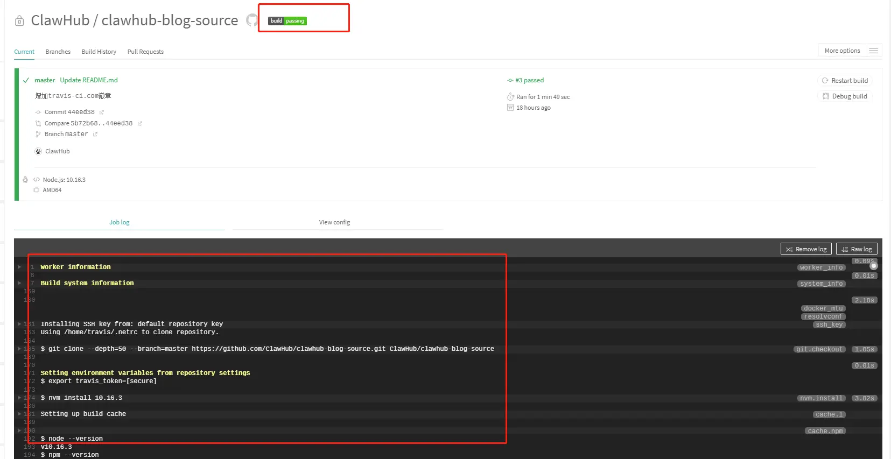Select the Job log tab
Screen dimensions: 891x459
pos(120,222)
